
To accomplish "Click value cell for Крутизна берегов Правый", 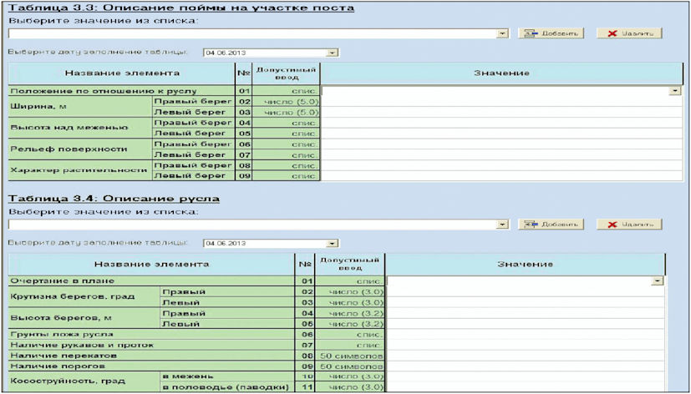I will pyautogui.click(x=525, y=292).
